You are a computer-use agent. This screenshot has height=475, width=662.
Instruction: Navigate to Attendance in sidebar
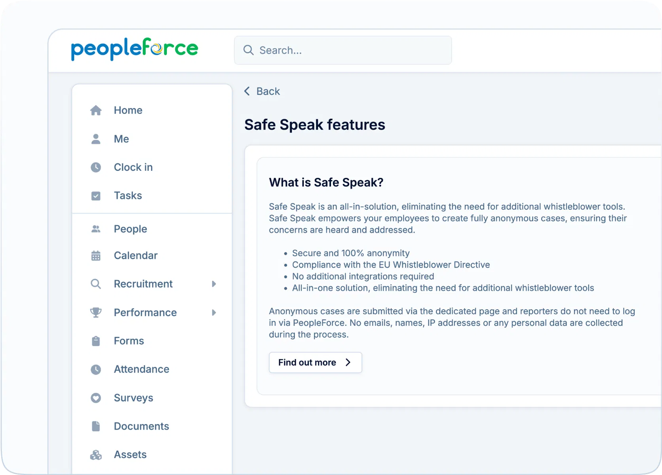[142, 369]
